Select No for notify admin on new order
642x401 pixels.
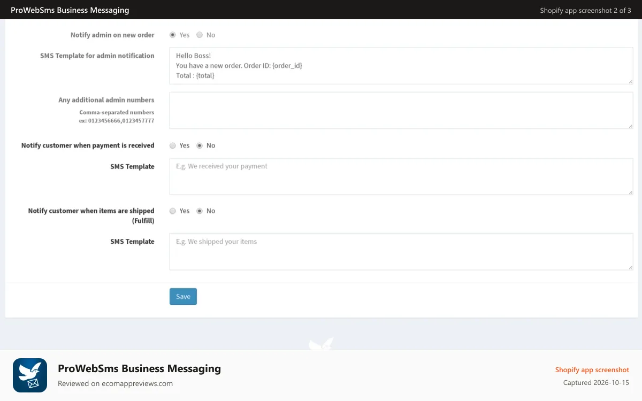tap(200, 35)
